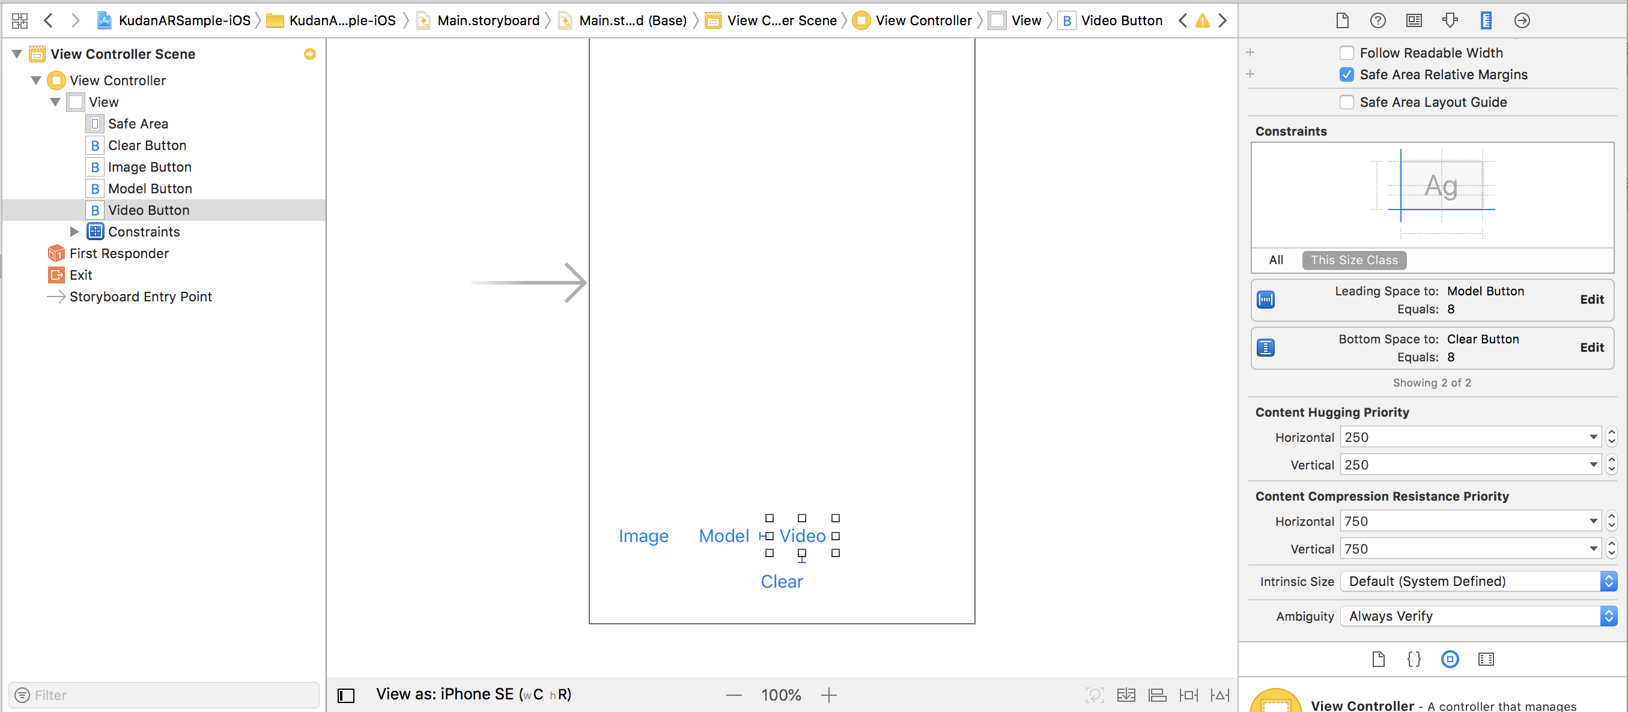Show the File inspector
Image resolution: width=1628 pixels, height=712 pixels.
(1342, 21)
